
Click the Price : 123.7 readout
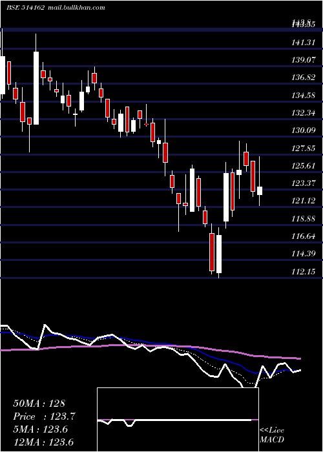point(44,416)
